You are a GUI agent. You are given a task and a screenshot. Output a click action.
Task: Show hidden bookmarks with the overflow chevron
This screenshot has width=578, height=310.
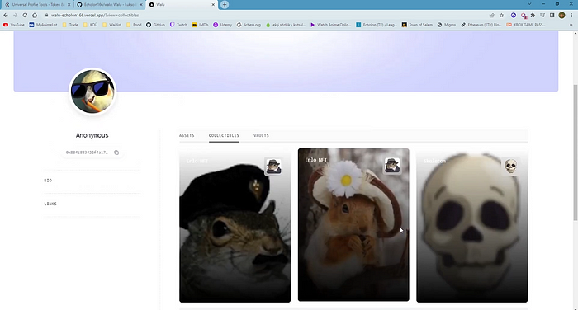tap(571, 25)
